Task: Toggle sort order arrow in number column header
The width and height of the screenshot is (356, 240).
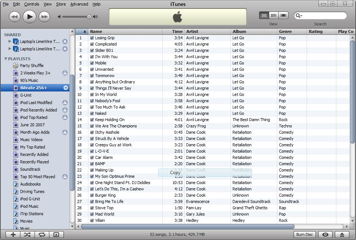Action: [85, 31]
